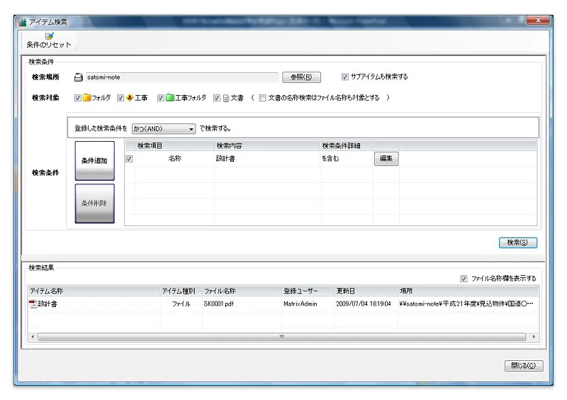Image resolution: width=567 pixels, height=400 pixels.
Task: Sort results by アイテム名称 column header
Action: point(46,291)
